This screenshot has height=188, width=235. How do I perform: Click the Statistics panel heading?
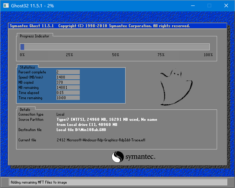pyautogui.click(x=27, y=67)
